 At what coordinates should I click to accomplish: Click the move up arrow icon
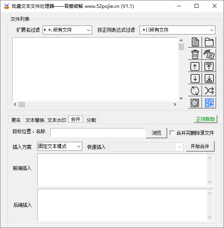point(195,67)
